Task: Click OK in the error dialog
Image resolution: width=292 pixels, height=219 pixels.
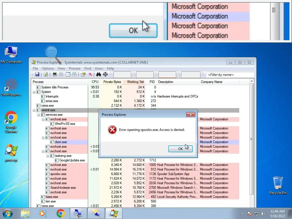Action: (x=180, y=149)
